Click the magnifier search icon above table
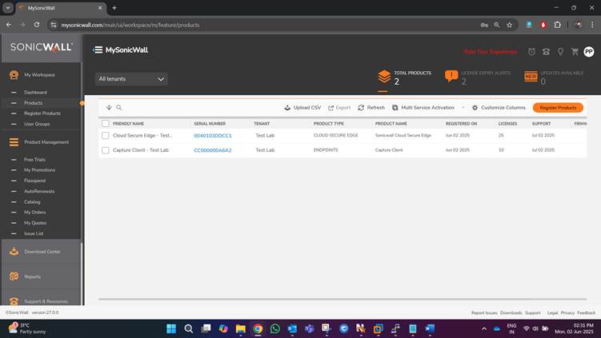 click(x=119, y=108)
